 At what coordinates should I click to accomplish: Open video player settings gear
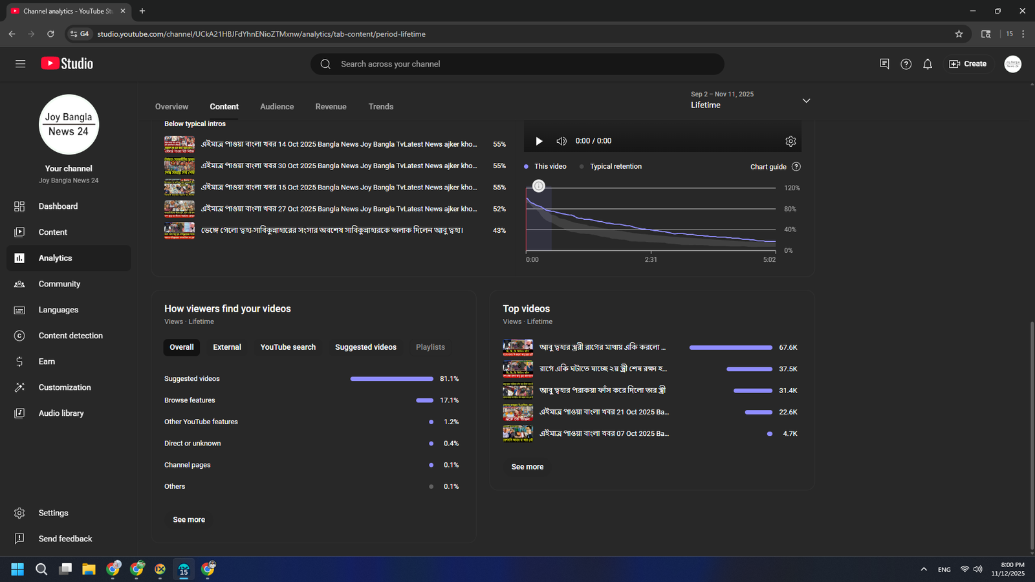point(790,141)
